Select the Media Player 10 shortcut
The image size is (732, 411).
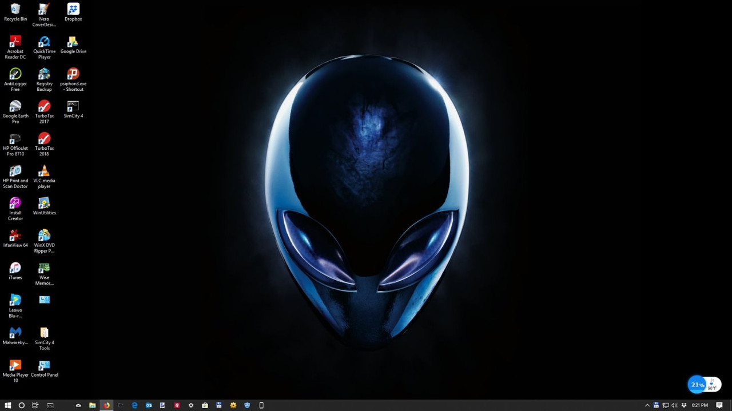15,371
